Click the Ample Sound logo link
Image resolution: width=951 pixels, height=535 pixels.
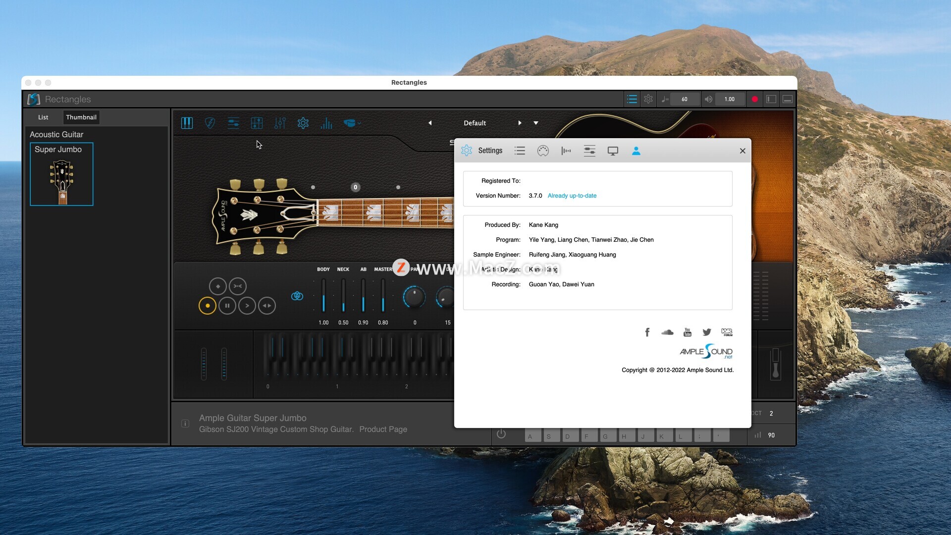click(x=706, y=352)
